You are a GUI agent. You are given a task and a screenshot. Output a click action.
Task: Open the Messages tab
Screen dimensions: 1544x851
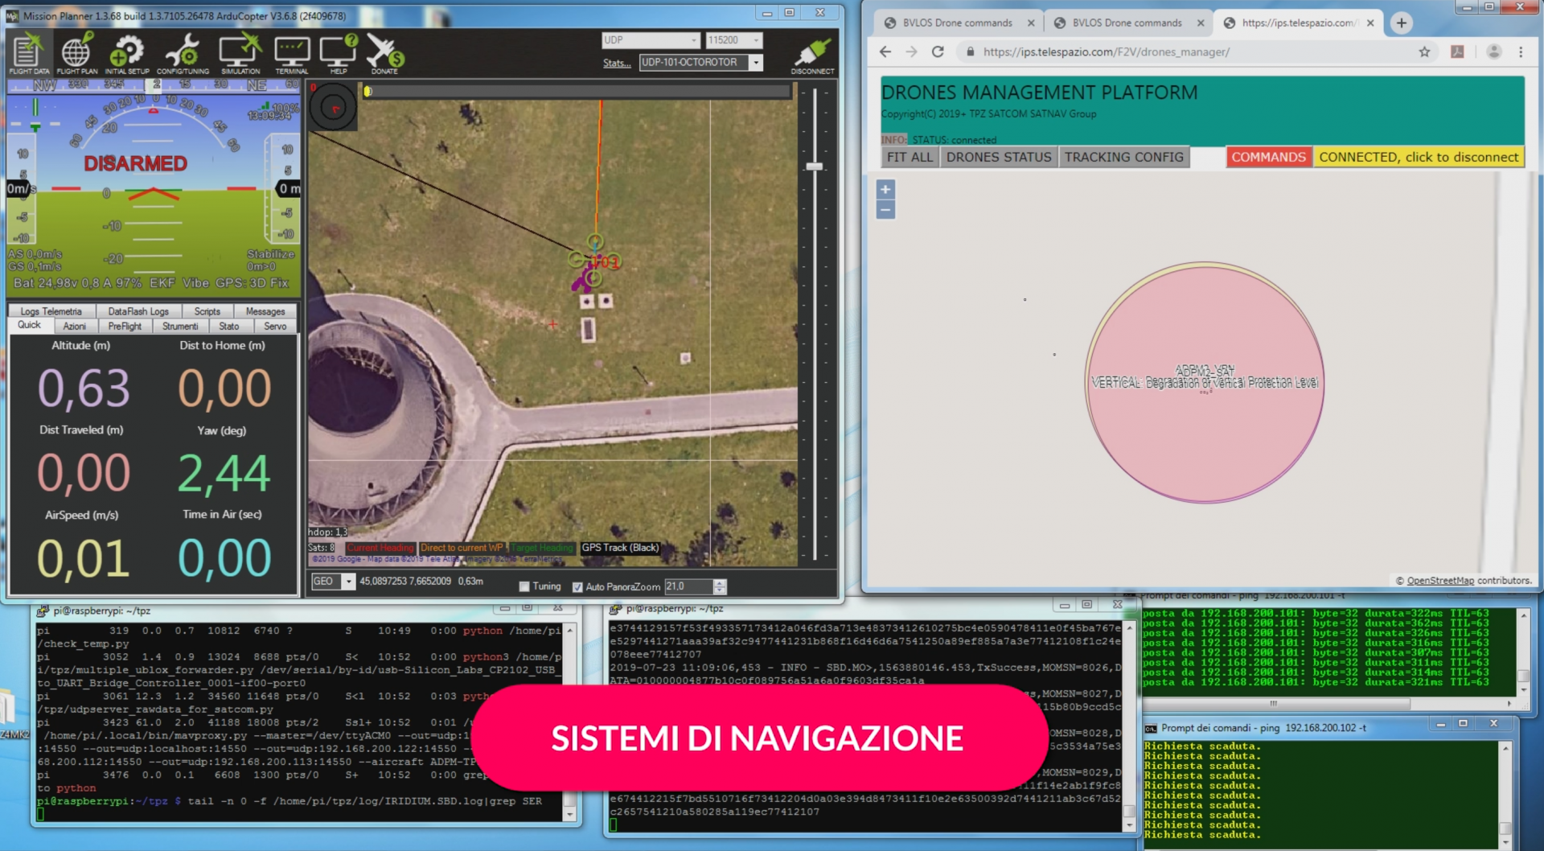[x=265, y=311]
